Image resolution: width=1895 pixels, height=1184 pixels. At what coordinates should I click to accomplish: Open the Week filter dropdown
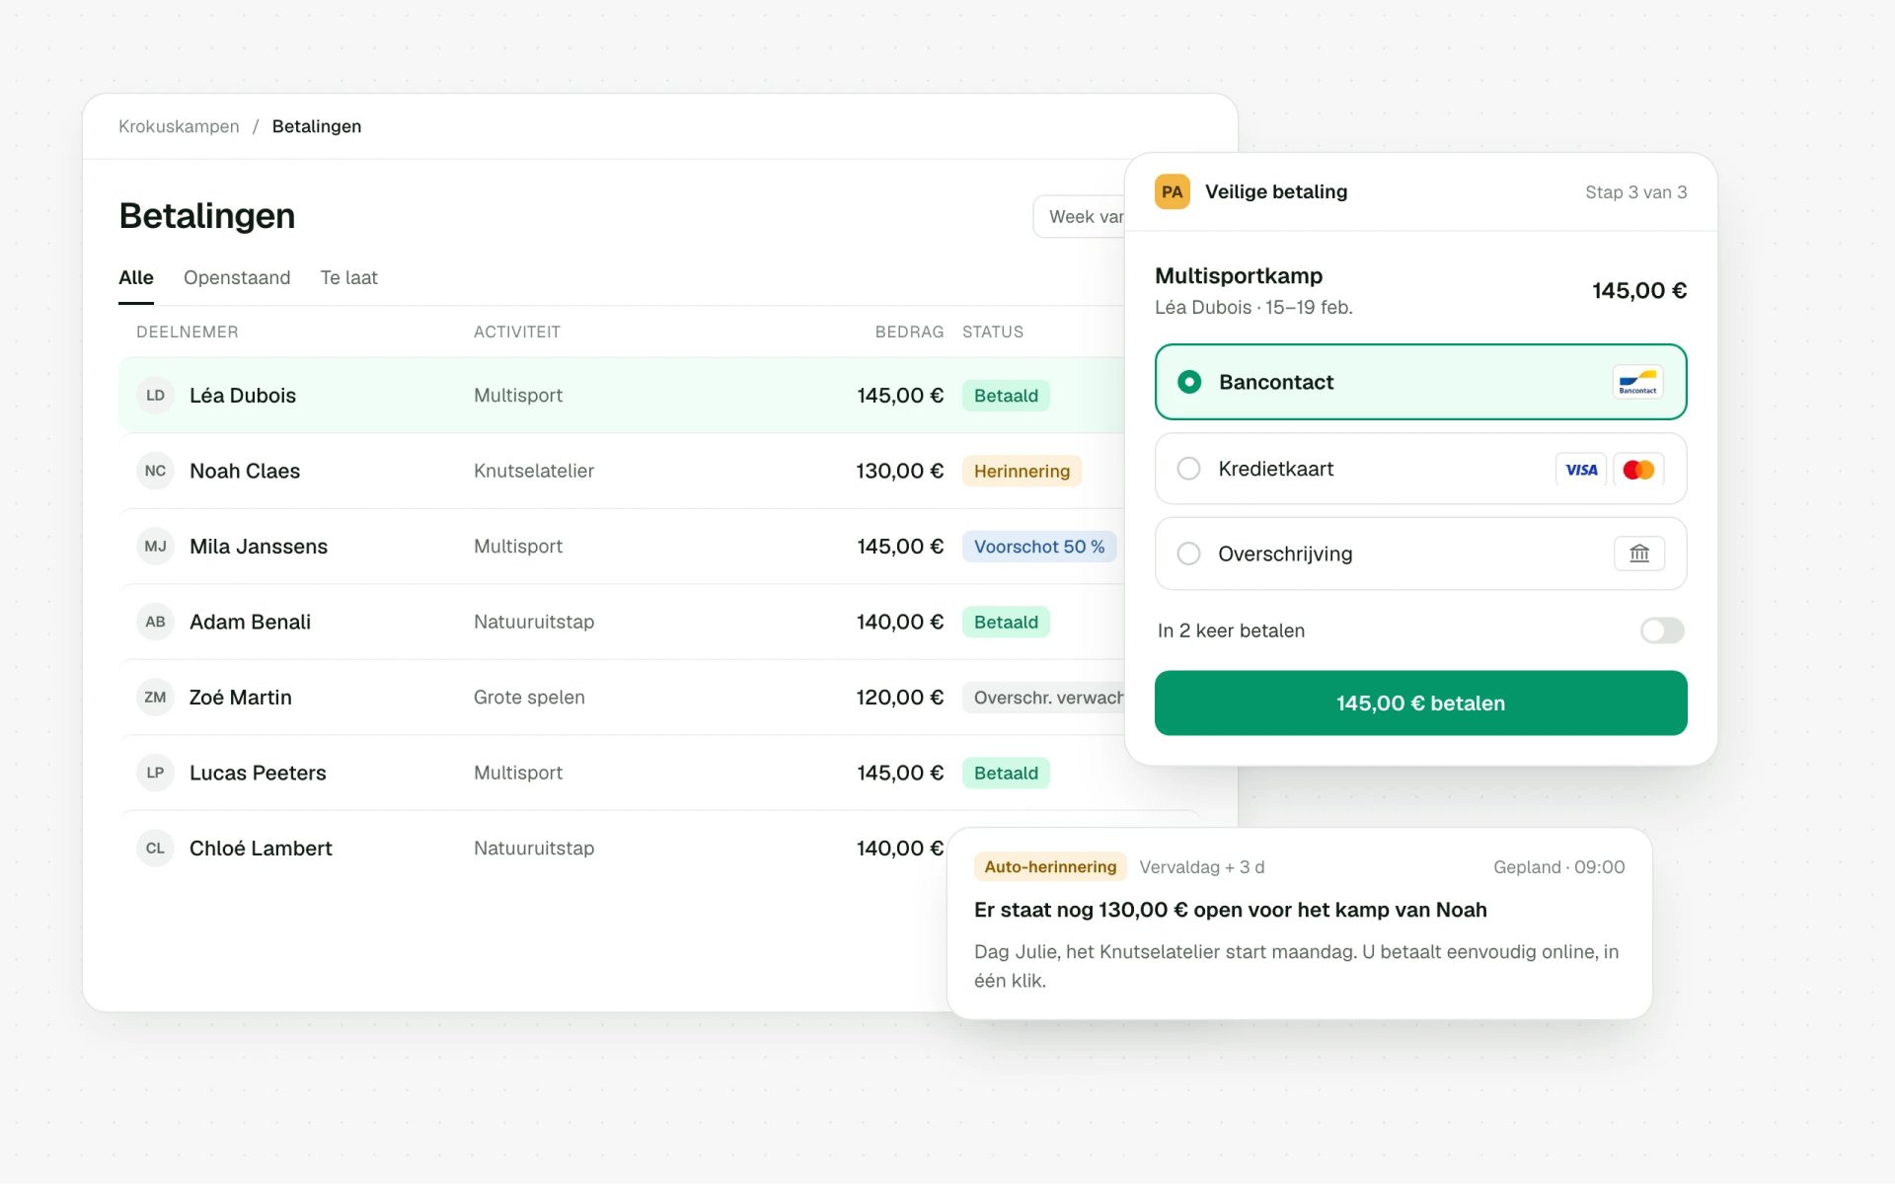[1079, 216]
